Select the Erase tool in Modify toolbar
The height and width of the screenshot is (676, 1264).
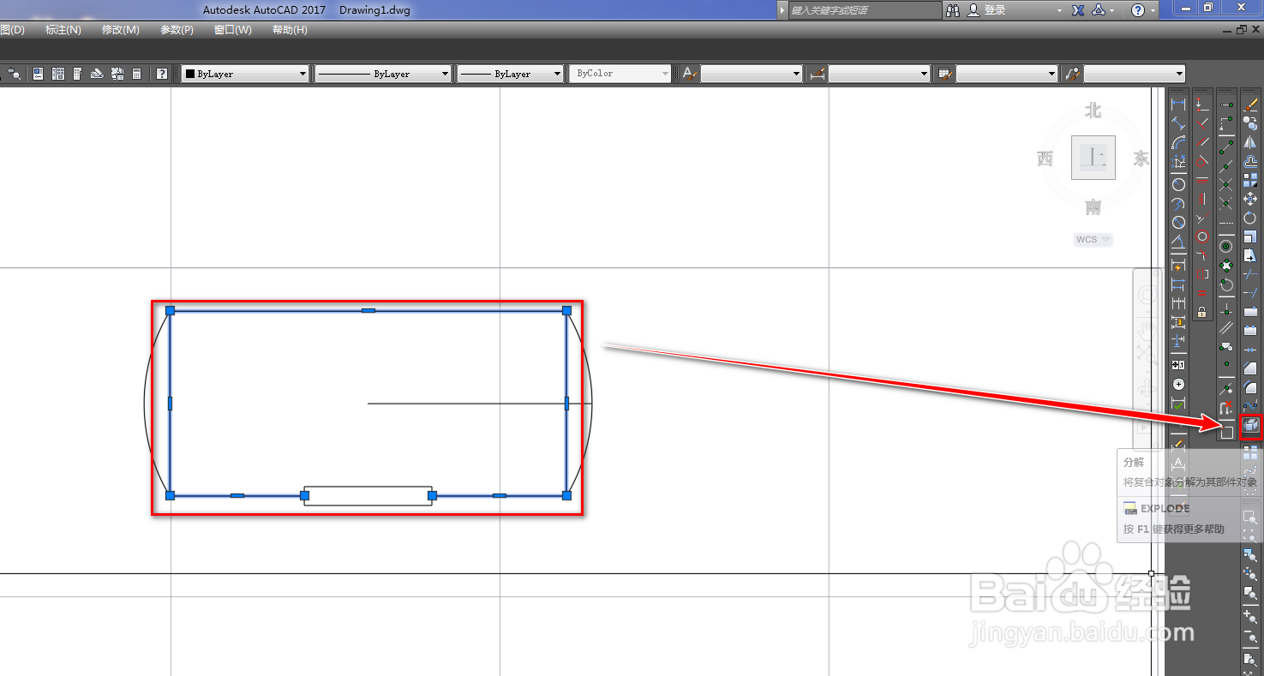1250,104
